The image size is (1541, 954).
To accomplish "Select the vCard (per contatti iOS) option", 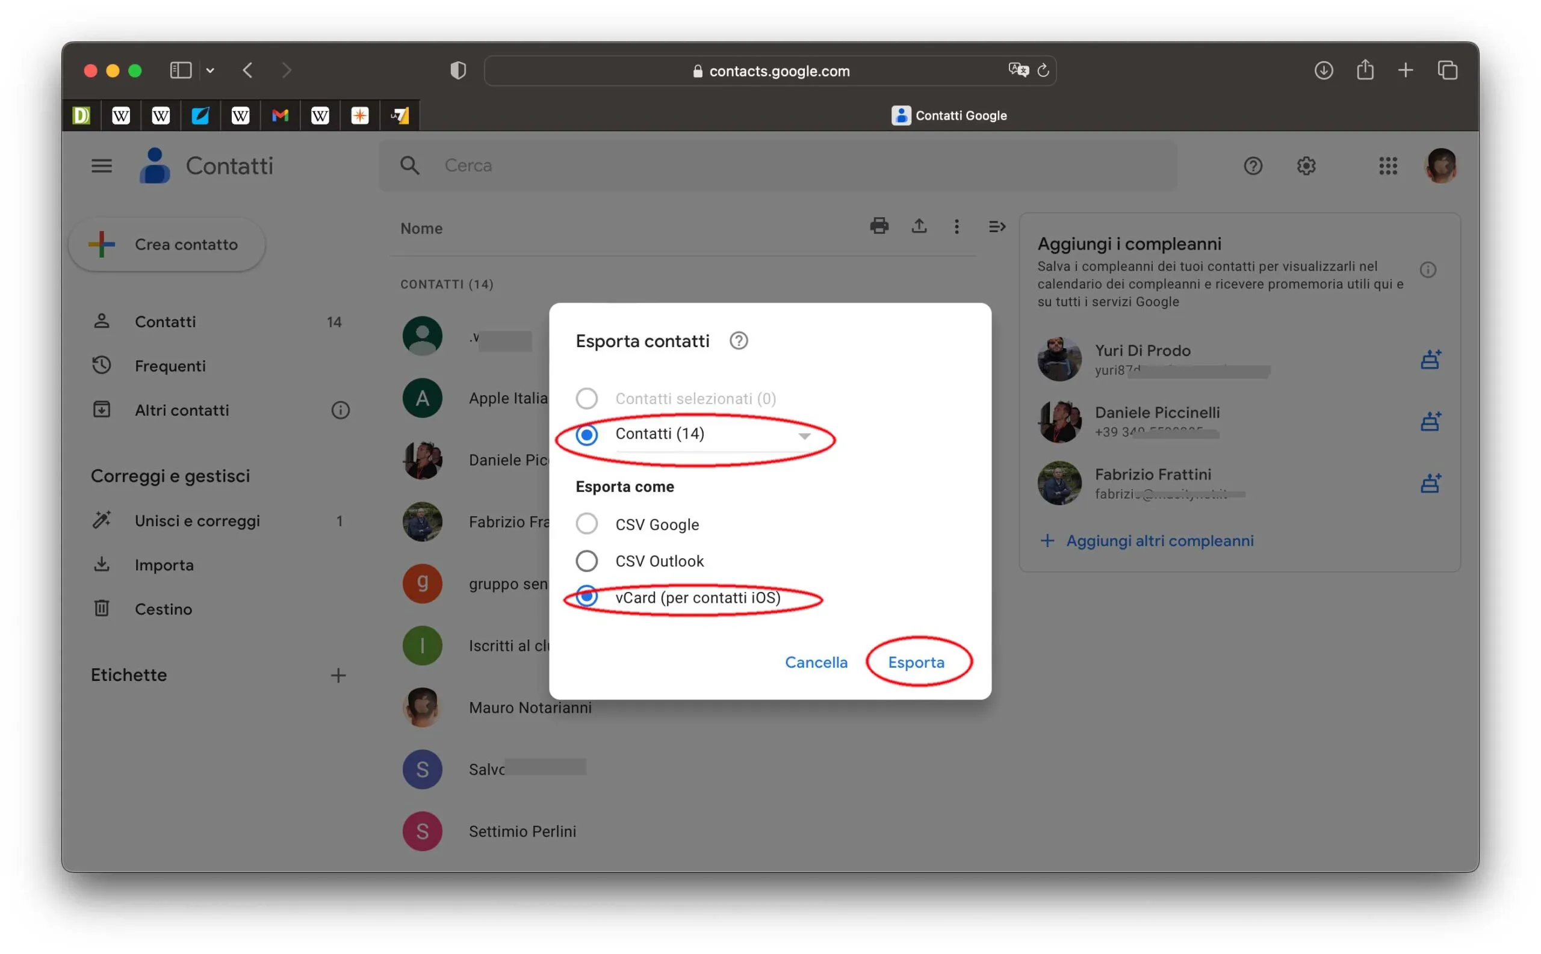I will [x=586, y=596].
